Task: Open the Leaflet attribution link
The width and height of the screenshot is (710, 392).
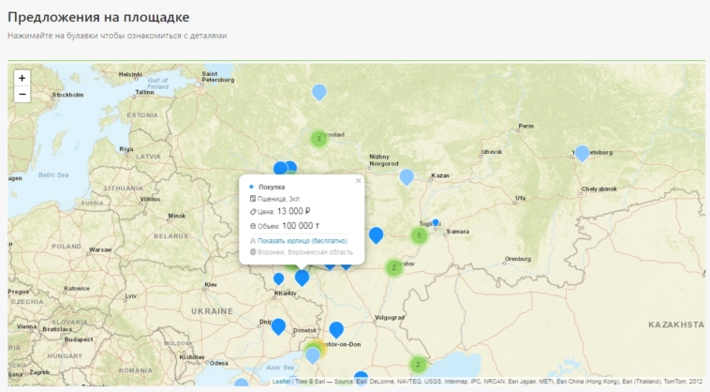Action: [x=281, y=382]
